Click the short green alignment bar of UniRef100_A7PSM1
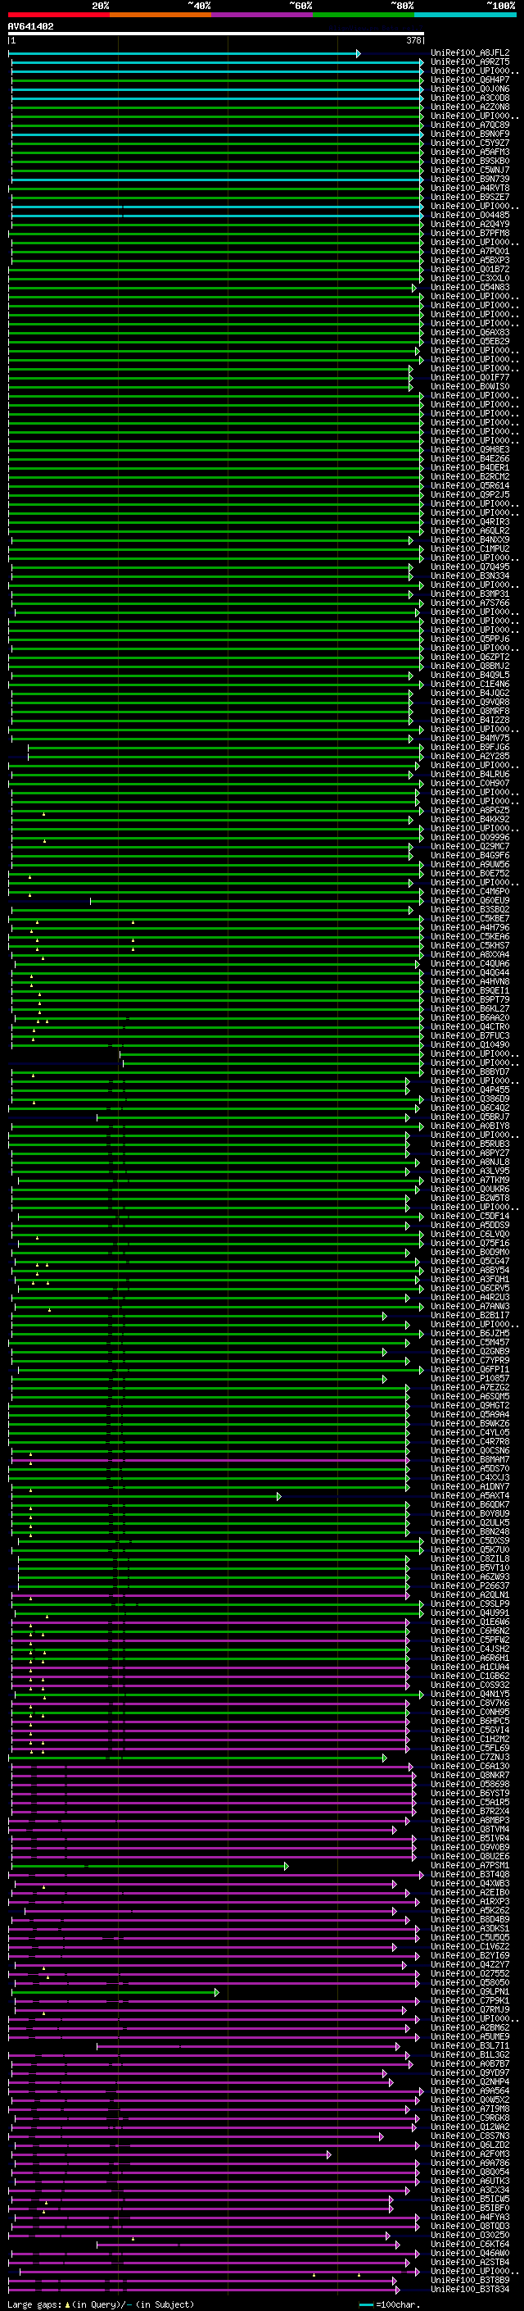 (149, 1866)
